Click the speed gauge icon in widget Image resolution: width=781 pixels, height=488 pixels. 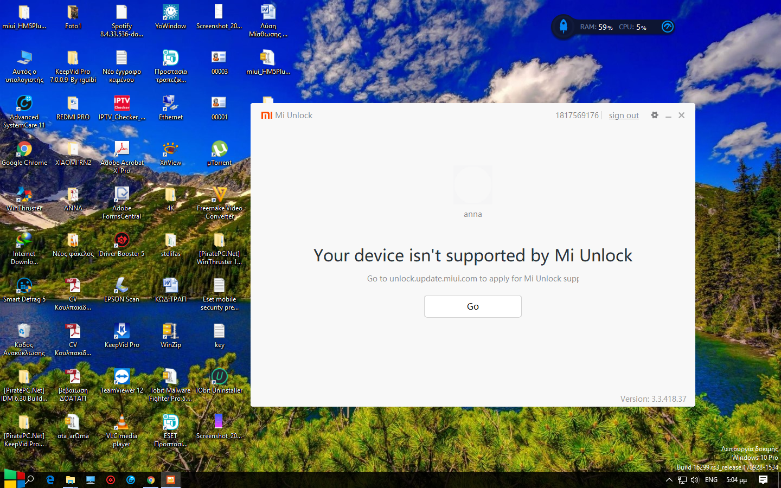point(668,27)
